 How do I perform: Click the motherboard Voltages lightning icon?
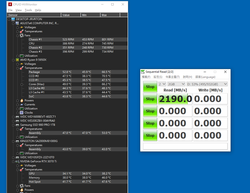[22, 27]
